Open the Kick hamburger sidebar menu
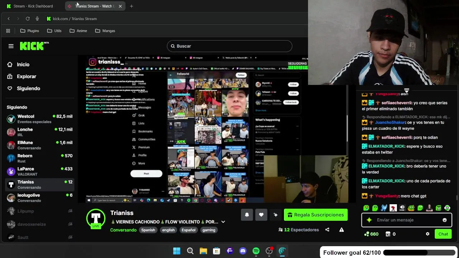Image resolution: width=459 pixels, height=258 pixels. coord(11,46)
